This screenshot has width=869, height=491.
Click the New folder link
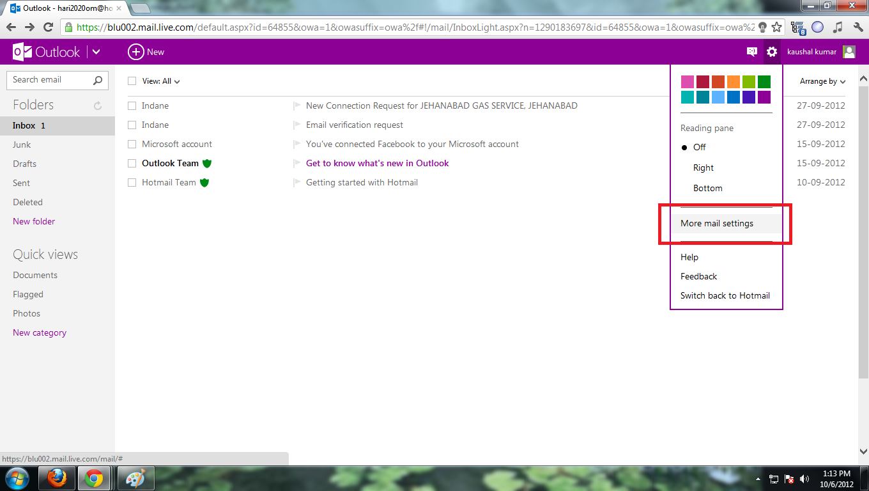point(34,221)
